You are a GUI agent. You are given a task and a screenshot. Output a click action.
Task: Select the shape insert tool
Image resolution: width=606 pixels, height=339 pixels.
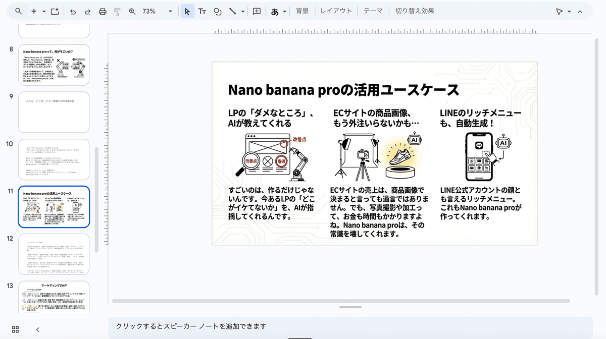pos(217,11)
